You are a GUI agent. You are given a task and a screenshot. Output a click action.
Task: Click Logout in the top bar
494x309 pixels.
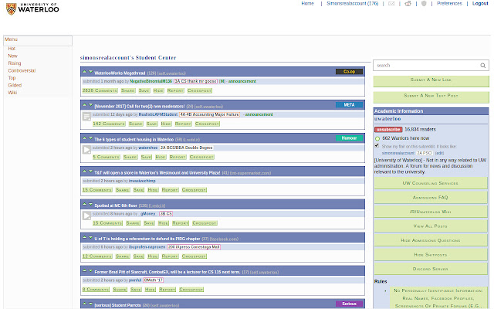pos(480,3)
